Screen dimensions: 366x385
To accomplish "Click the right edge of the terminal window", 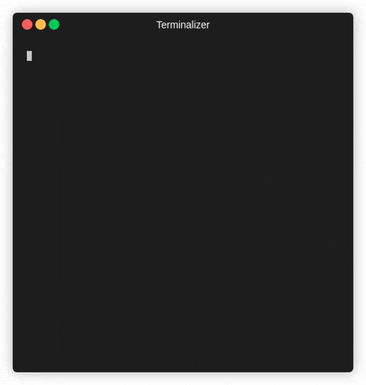I will pos(353,192).
